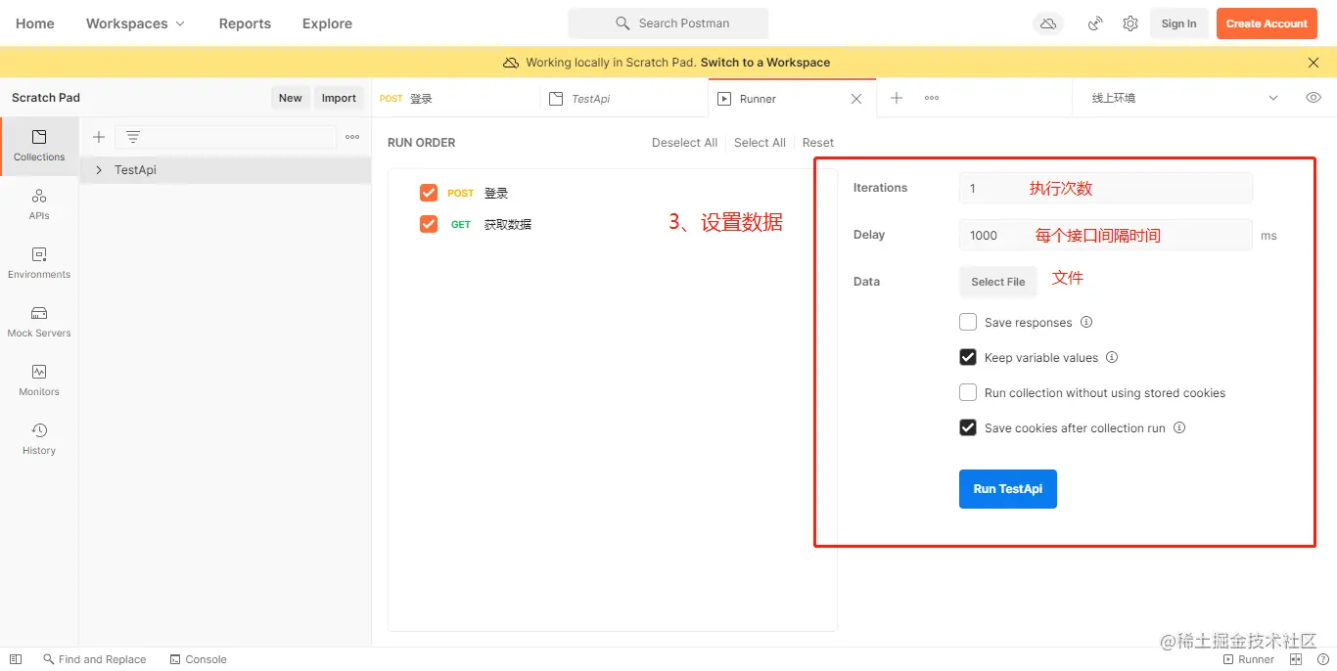The height and width of the screenshot is (671, 1337).
Task: Open the 线上环境 environment dropdown
Action: point(1185,98)
